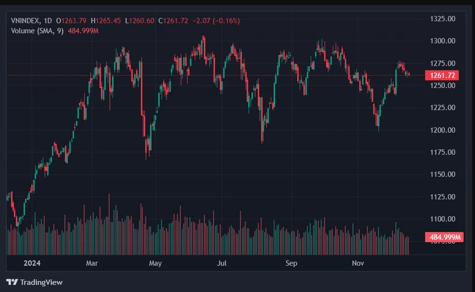Open the Volume (SMA, 9) indicator legend
The width and height of the screenshot is (475, 292).
[x=37, y=31]
